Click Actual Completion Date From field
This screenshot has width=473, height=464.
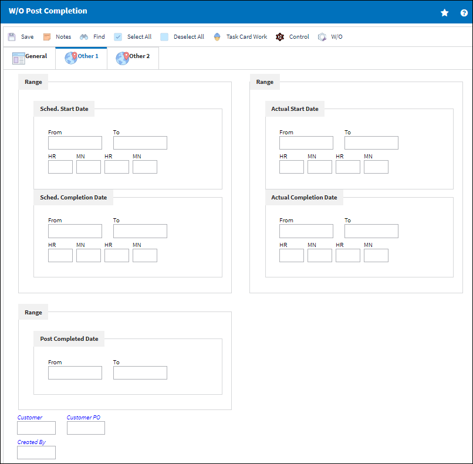306,231
